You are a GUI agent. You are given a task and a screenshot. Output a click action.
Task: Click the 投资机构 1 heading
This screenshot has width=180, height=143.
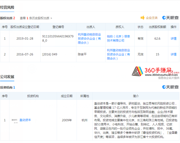tap(8, 88)
